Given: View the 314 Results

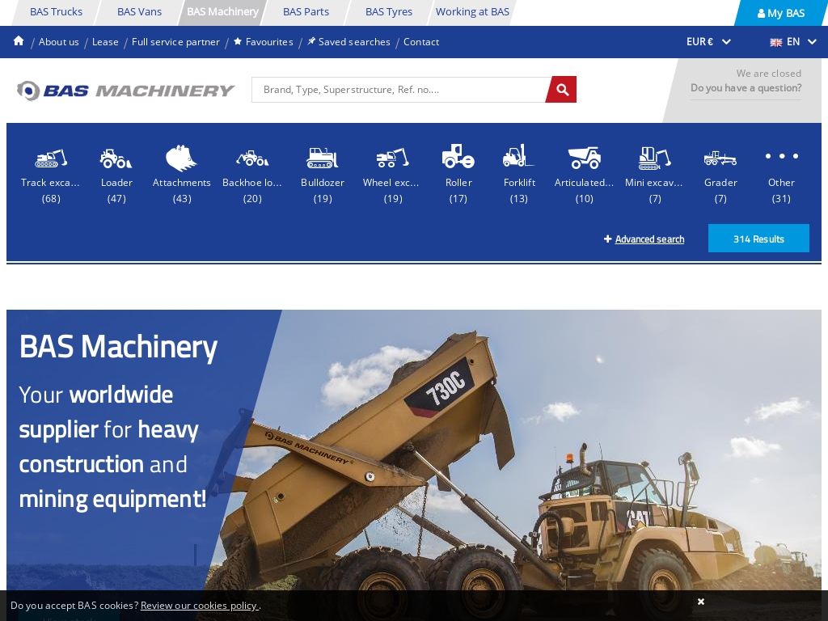Looking at the screenshot, I should click(758, 238).
